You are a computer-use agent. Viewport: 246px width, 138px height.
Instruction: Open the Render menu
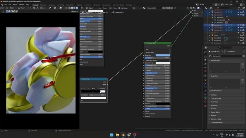[x=15, y=5]
